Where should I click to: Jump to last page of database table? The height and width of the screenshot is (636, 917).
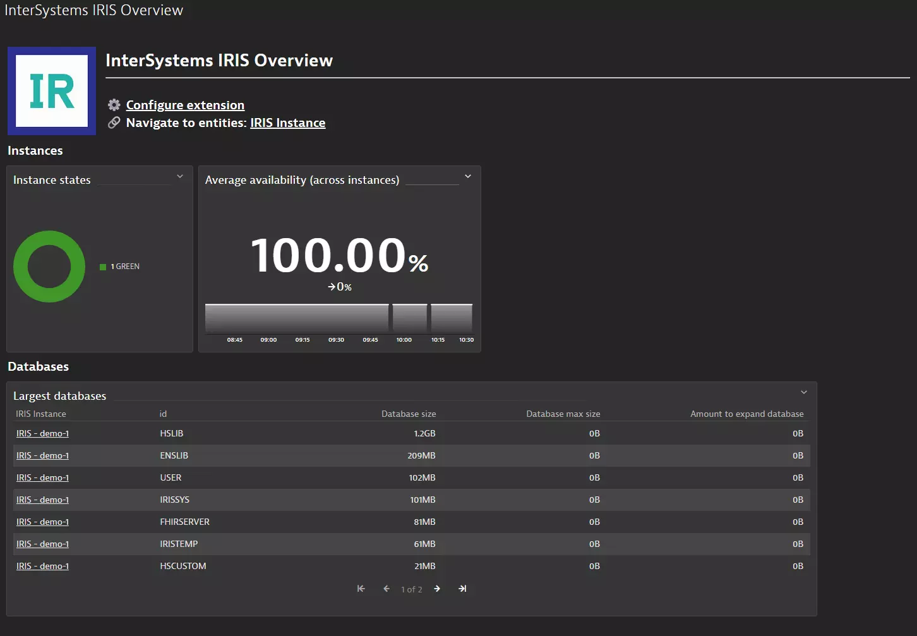463,588
